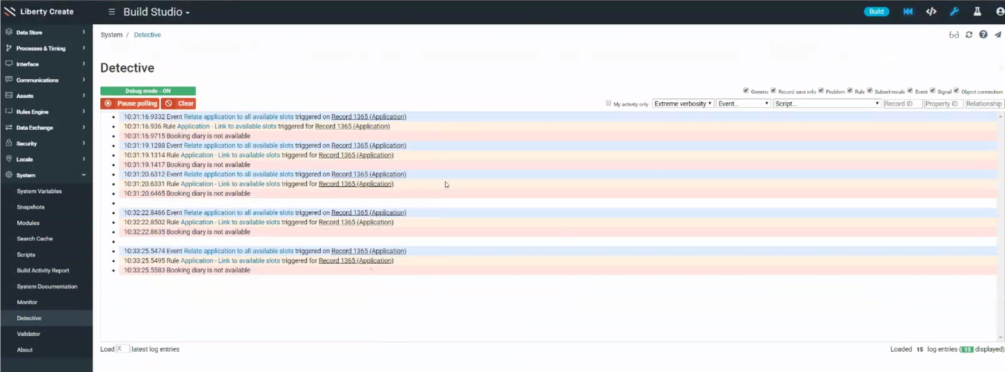The width and height of the screenshot is (1005, 372).
Task: Open Snapshots menu item
Action: click(x=30, y=207)
